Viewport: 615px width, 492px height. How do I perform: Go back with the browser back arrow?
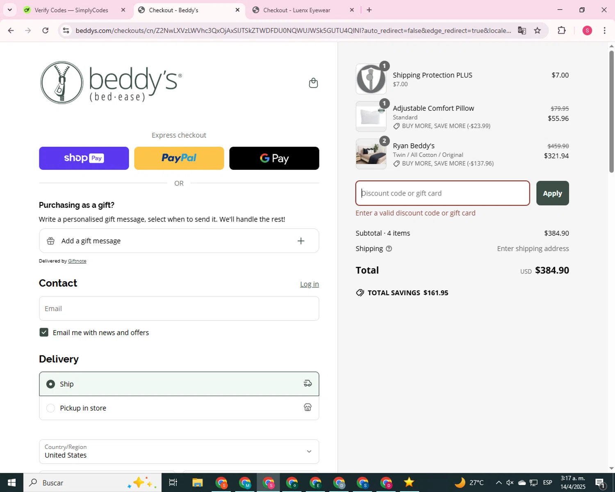[11, 30]
